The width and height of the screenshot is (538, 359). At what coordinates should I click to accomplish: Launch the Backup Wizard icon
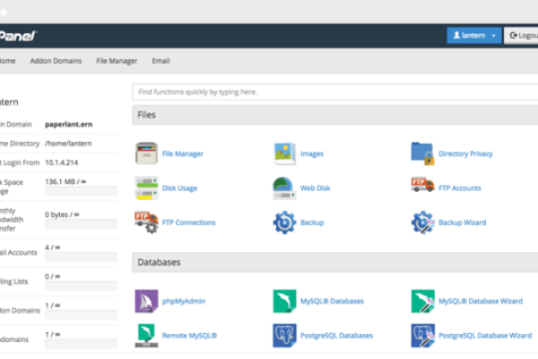(x=422, y=222)
